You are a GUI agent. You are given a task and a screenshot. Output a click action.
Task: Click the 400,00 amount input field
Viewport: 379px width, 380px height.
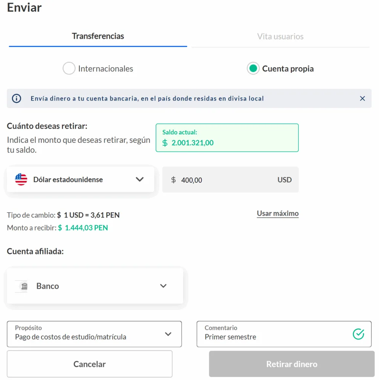pyautogui.click(x=230, y=180)
